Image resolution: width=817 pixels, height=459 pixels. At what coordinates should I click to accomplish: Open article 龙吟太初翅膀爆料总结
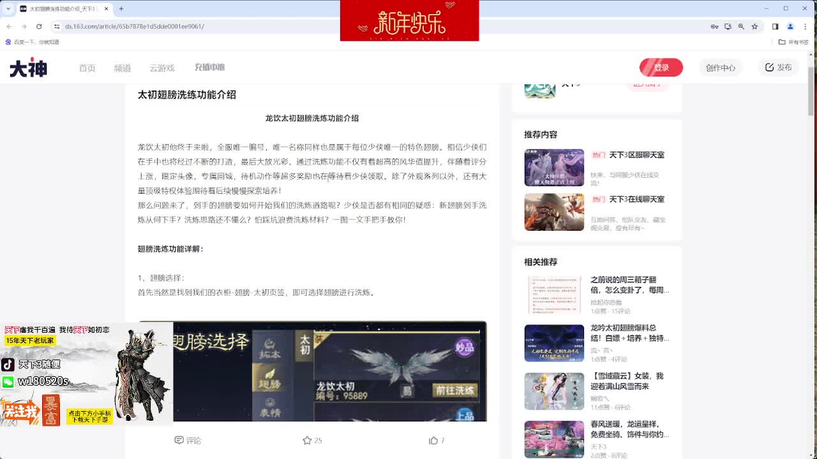pos(629,333)
